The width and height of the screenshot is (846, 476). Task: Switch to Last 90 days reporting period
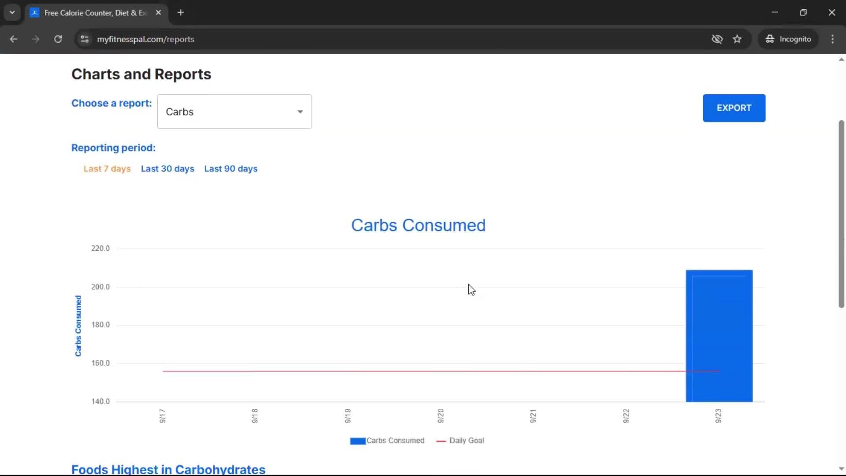[231, 169]
